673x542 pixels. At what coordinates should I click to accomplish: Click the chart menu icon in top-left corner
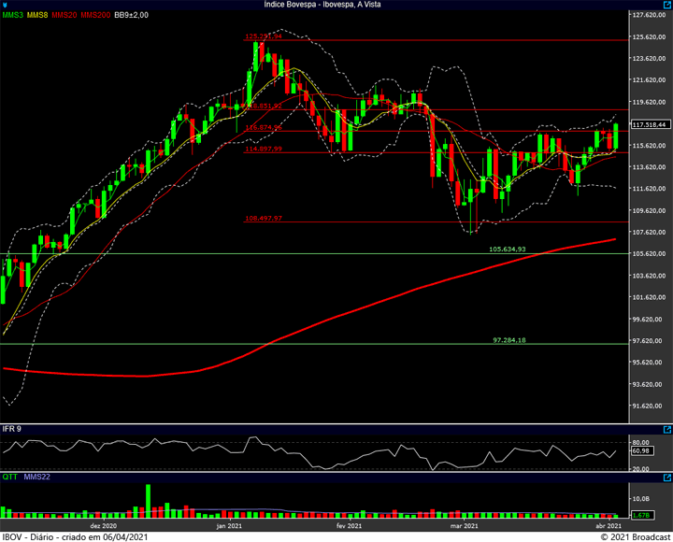[5, 5]
